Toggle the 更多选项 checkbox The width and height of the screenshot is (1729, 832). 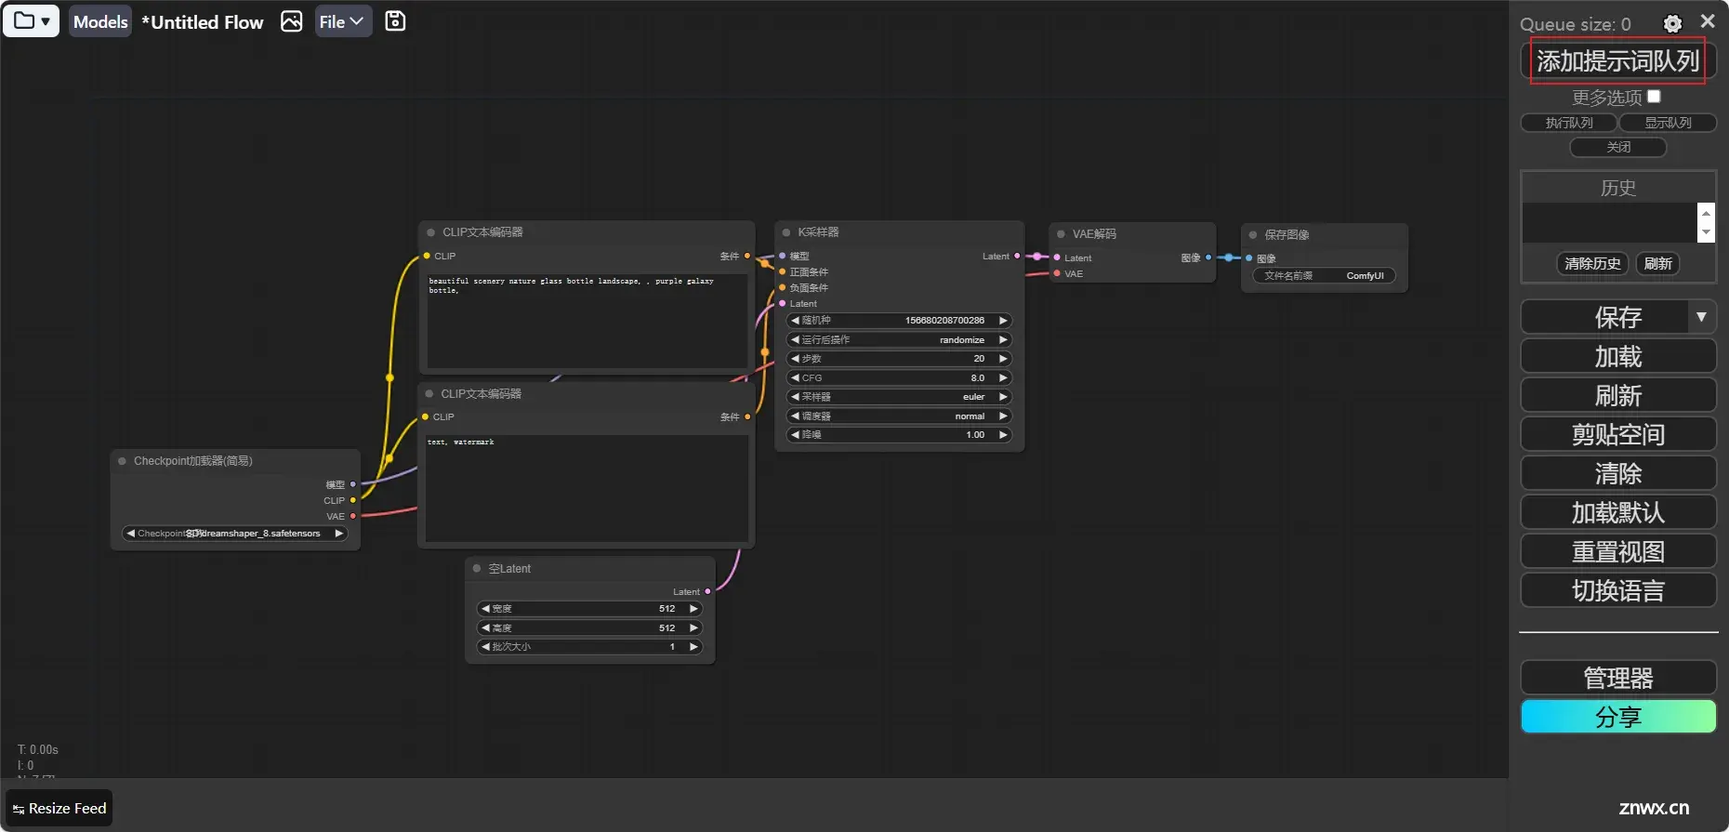coord(1654,97)
